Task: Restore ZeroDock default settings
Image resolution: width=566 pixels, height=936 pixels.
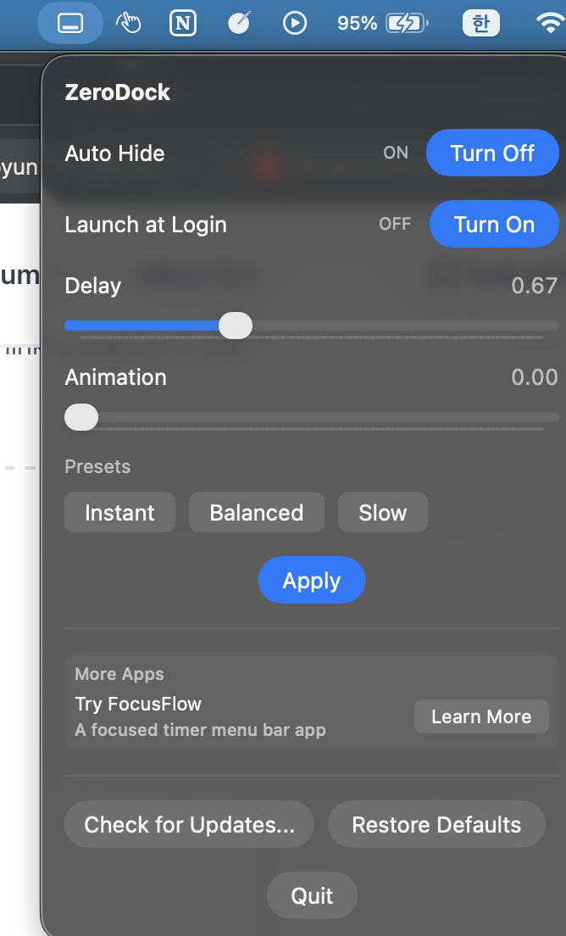Action: click(x=436, y=824)
